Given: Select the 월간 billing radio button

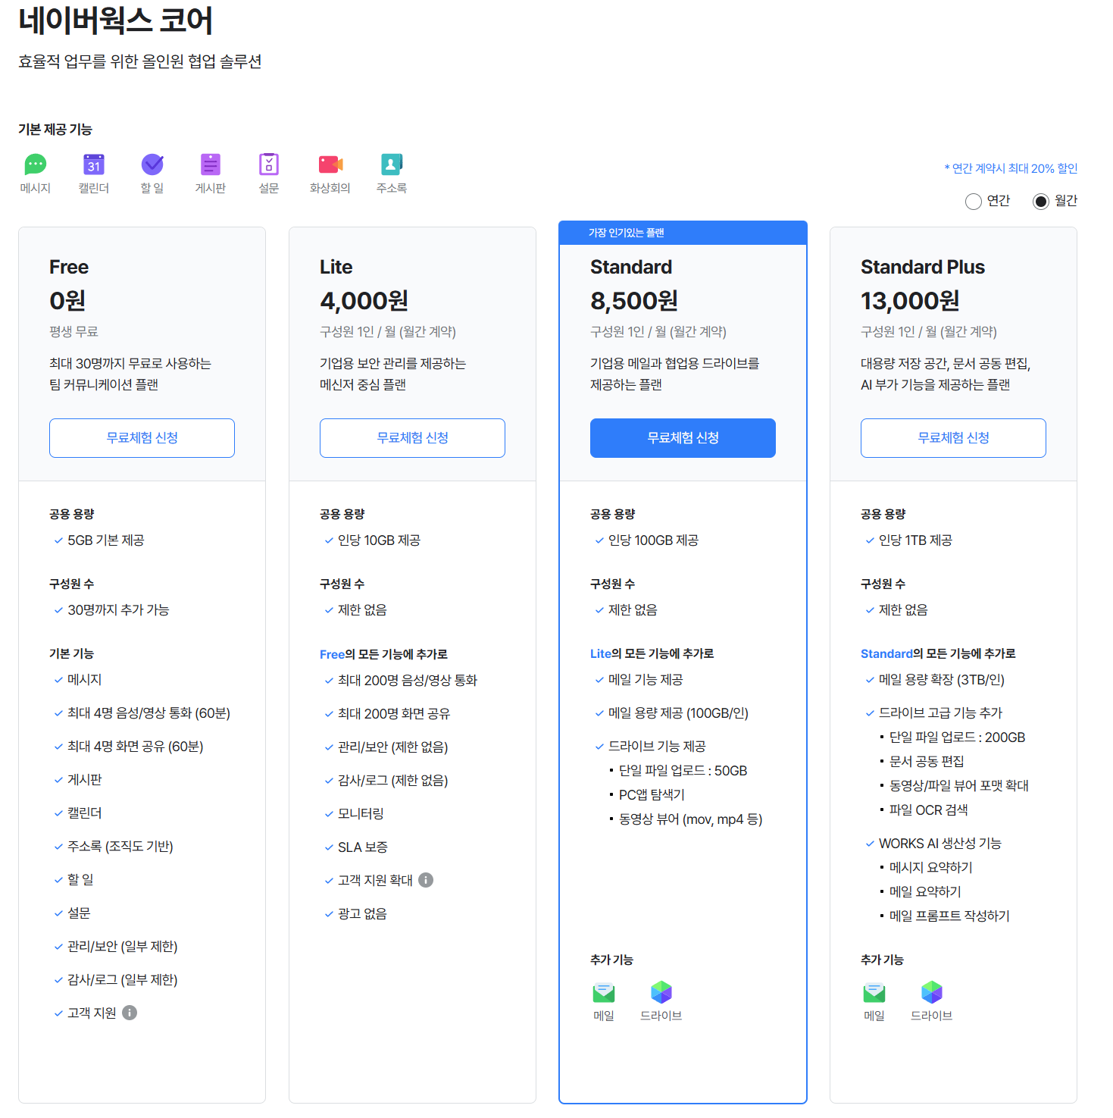Looking at the screenshot, I should point(1041,201).
